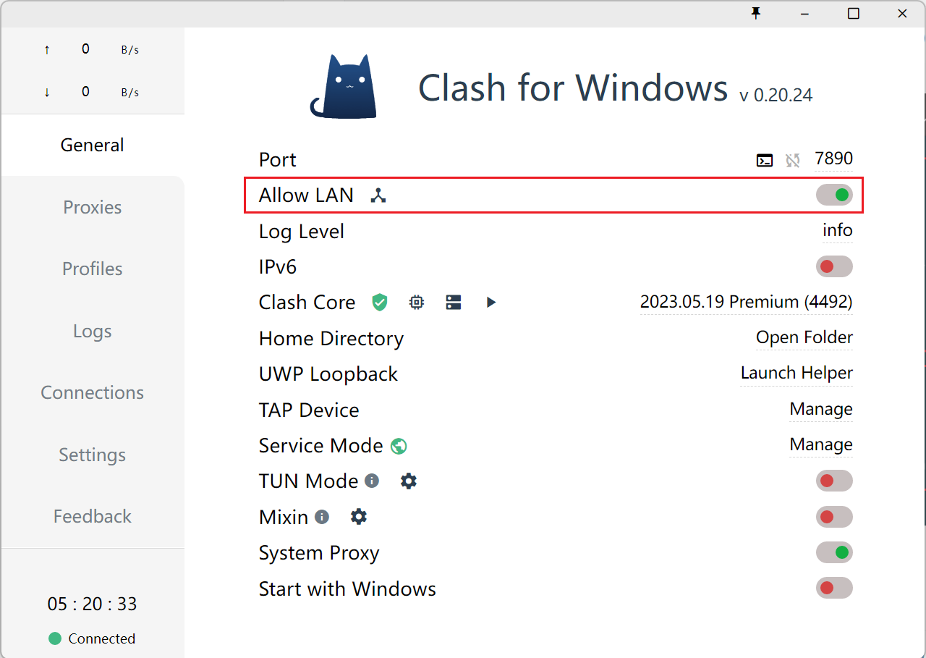Screen dimensions: 926x658
Task: Click the terminal icon beside the port
Action: click(x=765, y=160)
